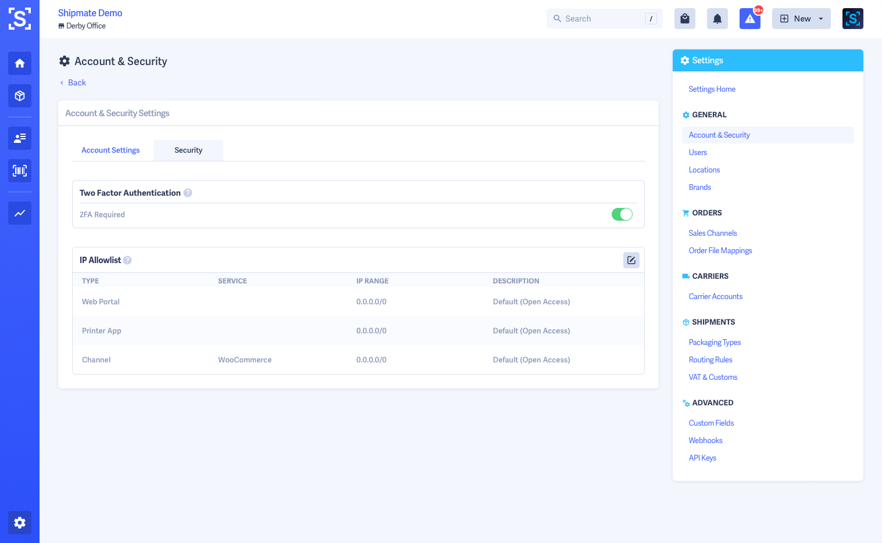Screen dimensions: 882x543
Task: Open the Carrier Accounts settings link
Action: tap(715, 297)
